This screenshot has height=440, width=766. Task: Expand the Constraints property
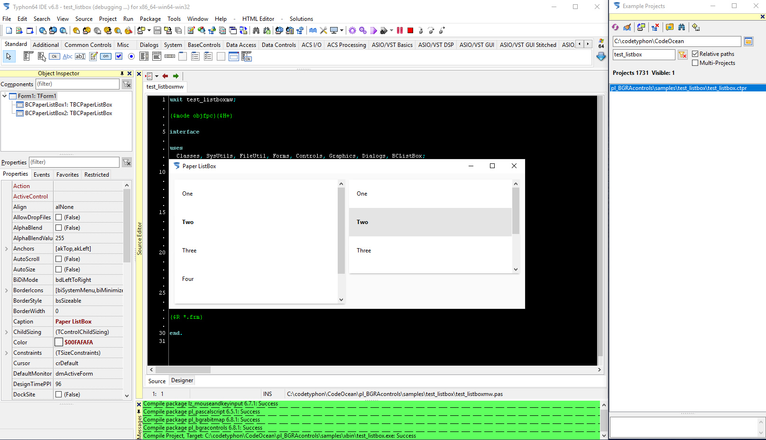tap(7, 353)
